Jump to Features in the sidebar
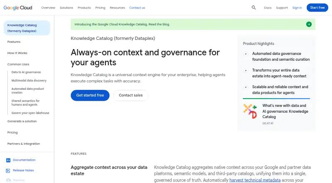This screenshot has width=332, height=183. 14,42
